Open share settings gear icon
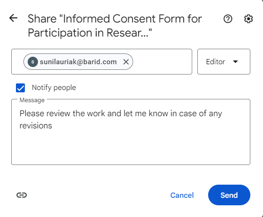 pos(248,19)
